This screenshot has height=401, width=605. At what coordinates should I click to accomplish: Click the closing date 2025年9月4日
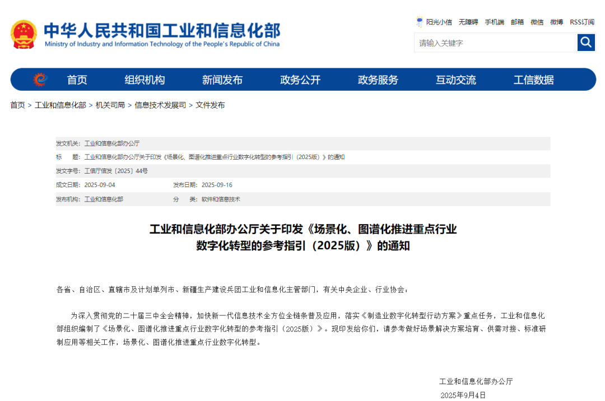(x=463, y=395)
